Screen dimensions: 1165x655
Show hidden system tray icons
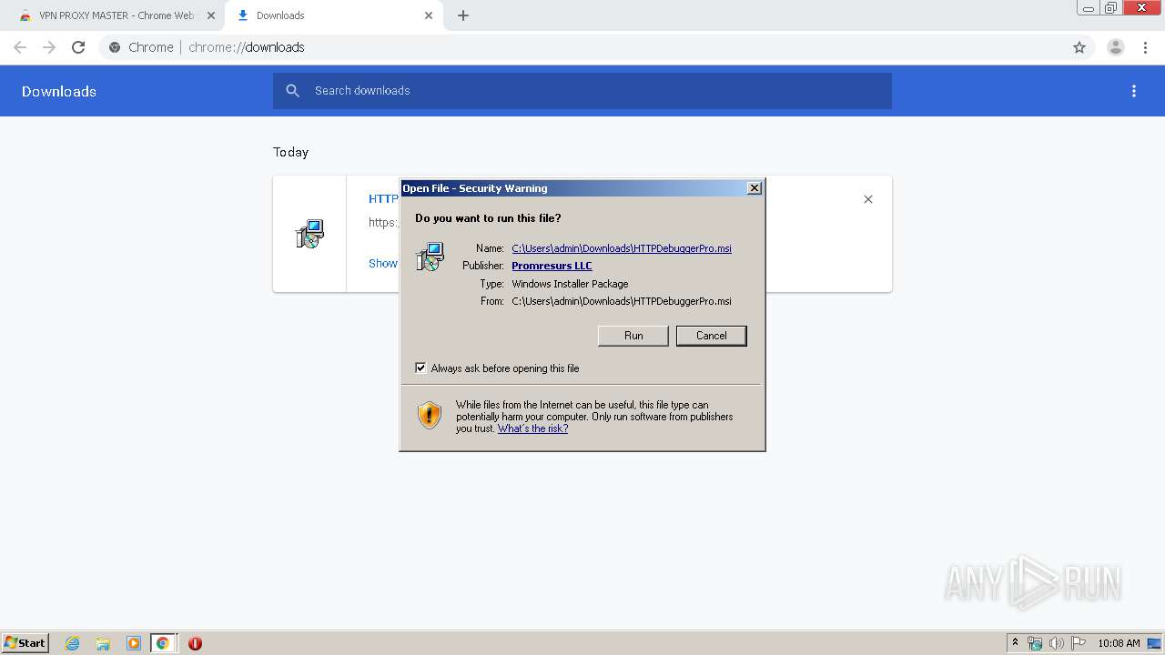[1015, 643]
